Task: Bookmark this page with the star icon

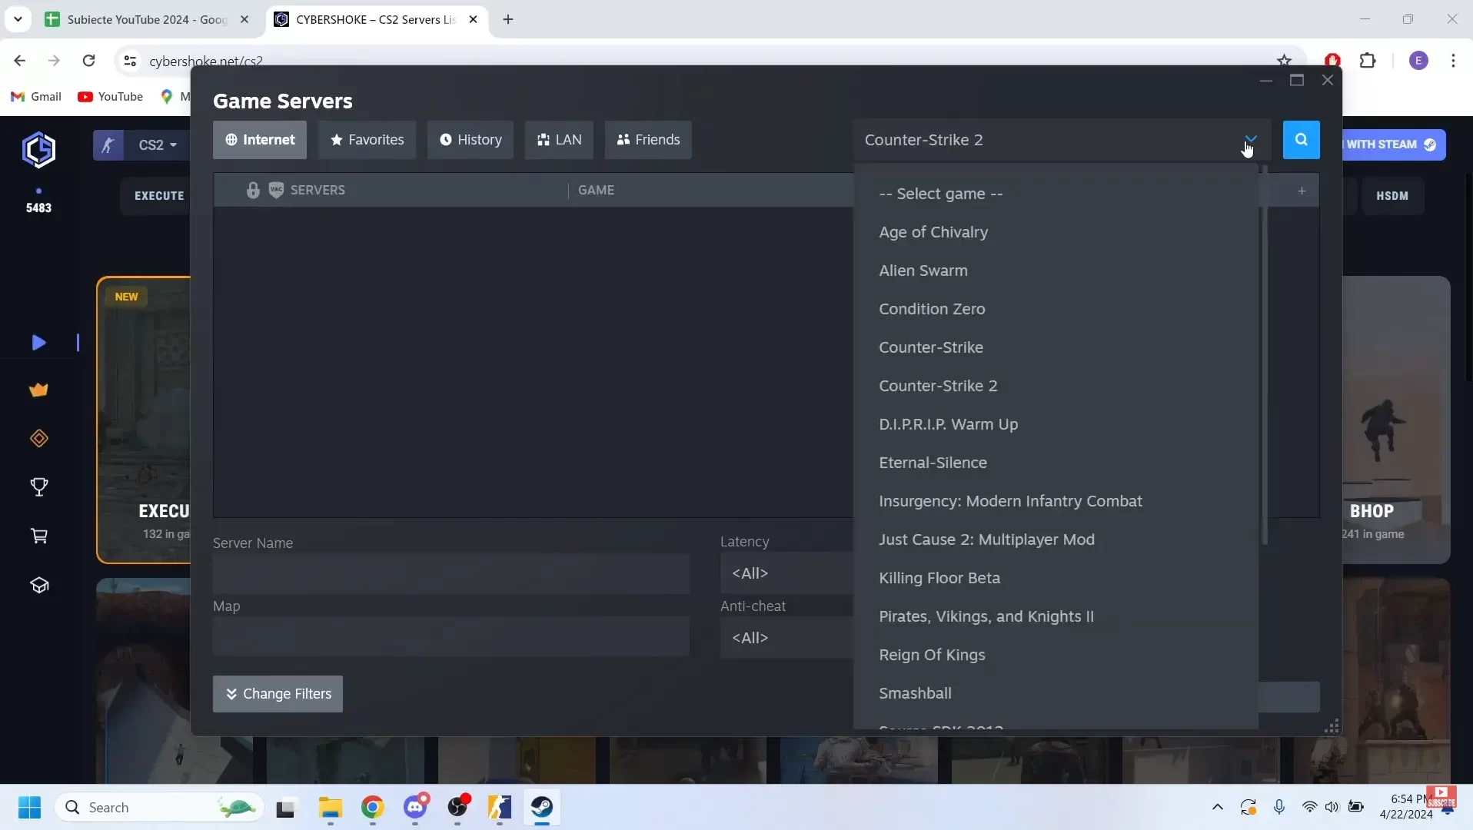Action: [1284, 61]
